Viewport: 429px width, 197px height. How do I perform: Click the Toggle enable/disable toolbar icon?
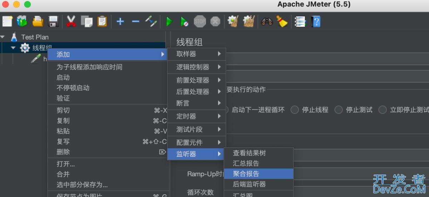click(151, 22)
